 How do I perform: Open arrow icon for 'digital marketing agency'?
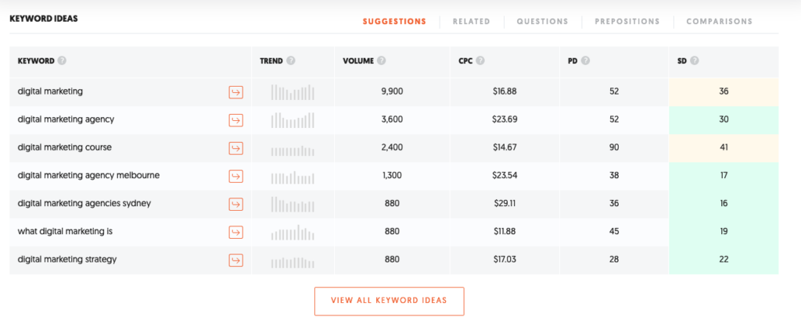tap(235, 120)
